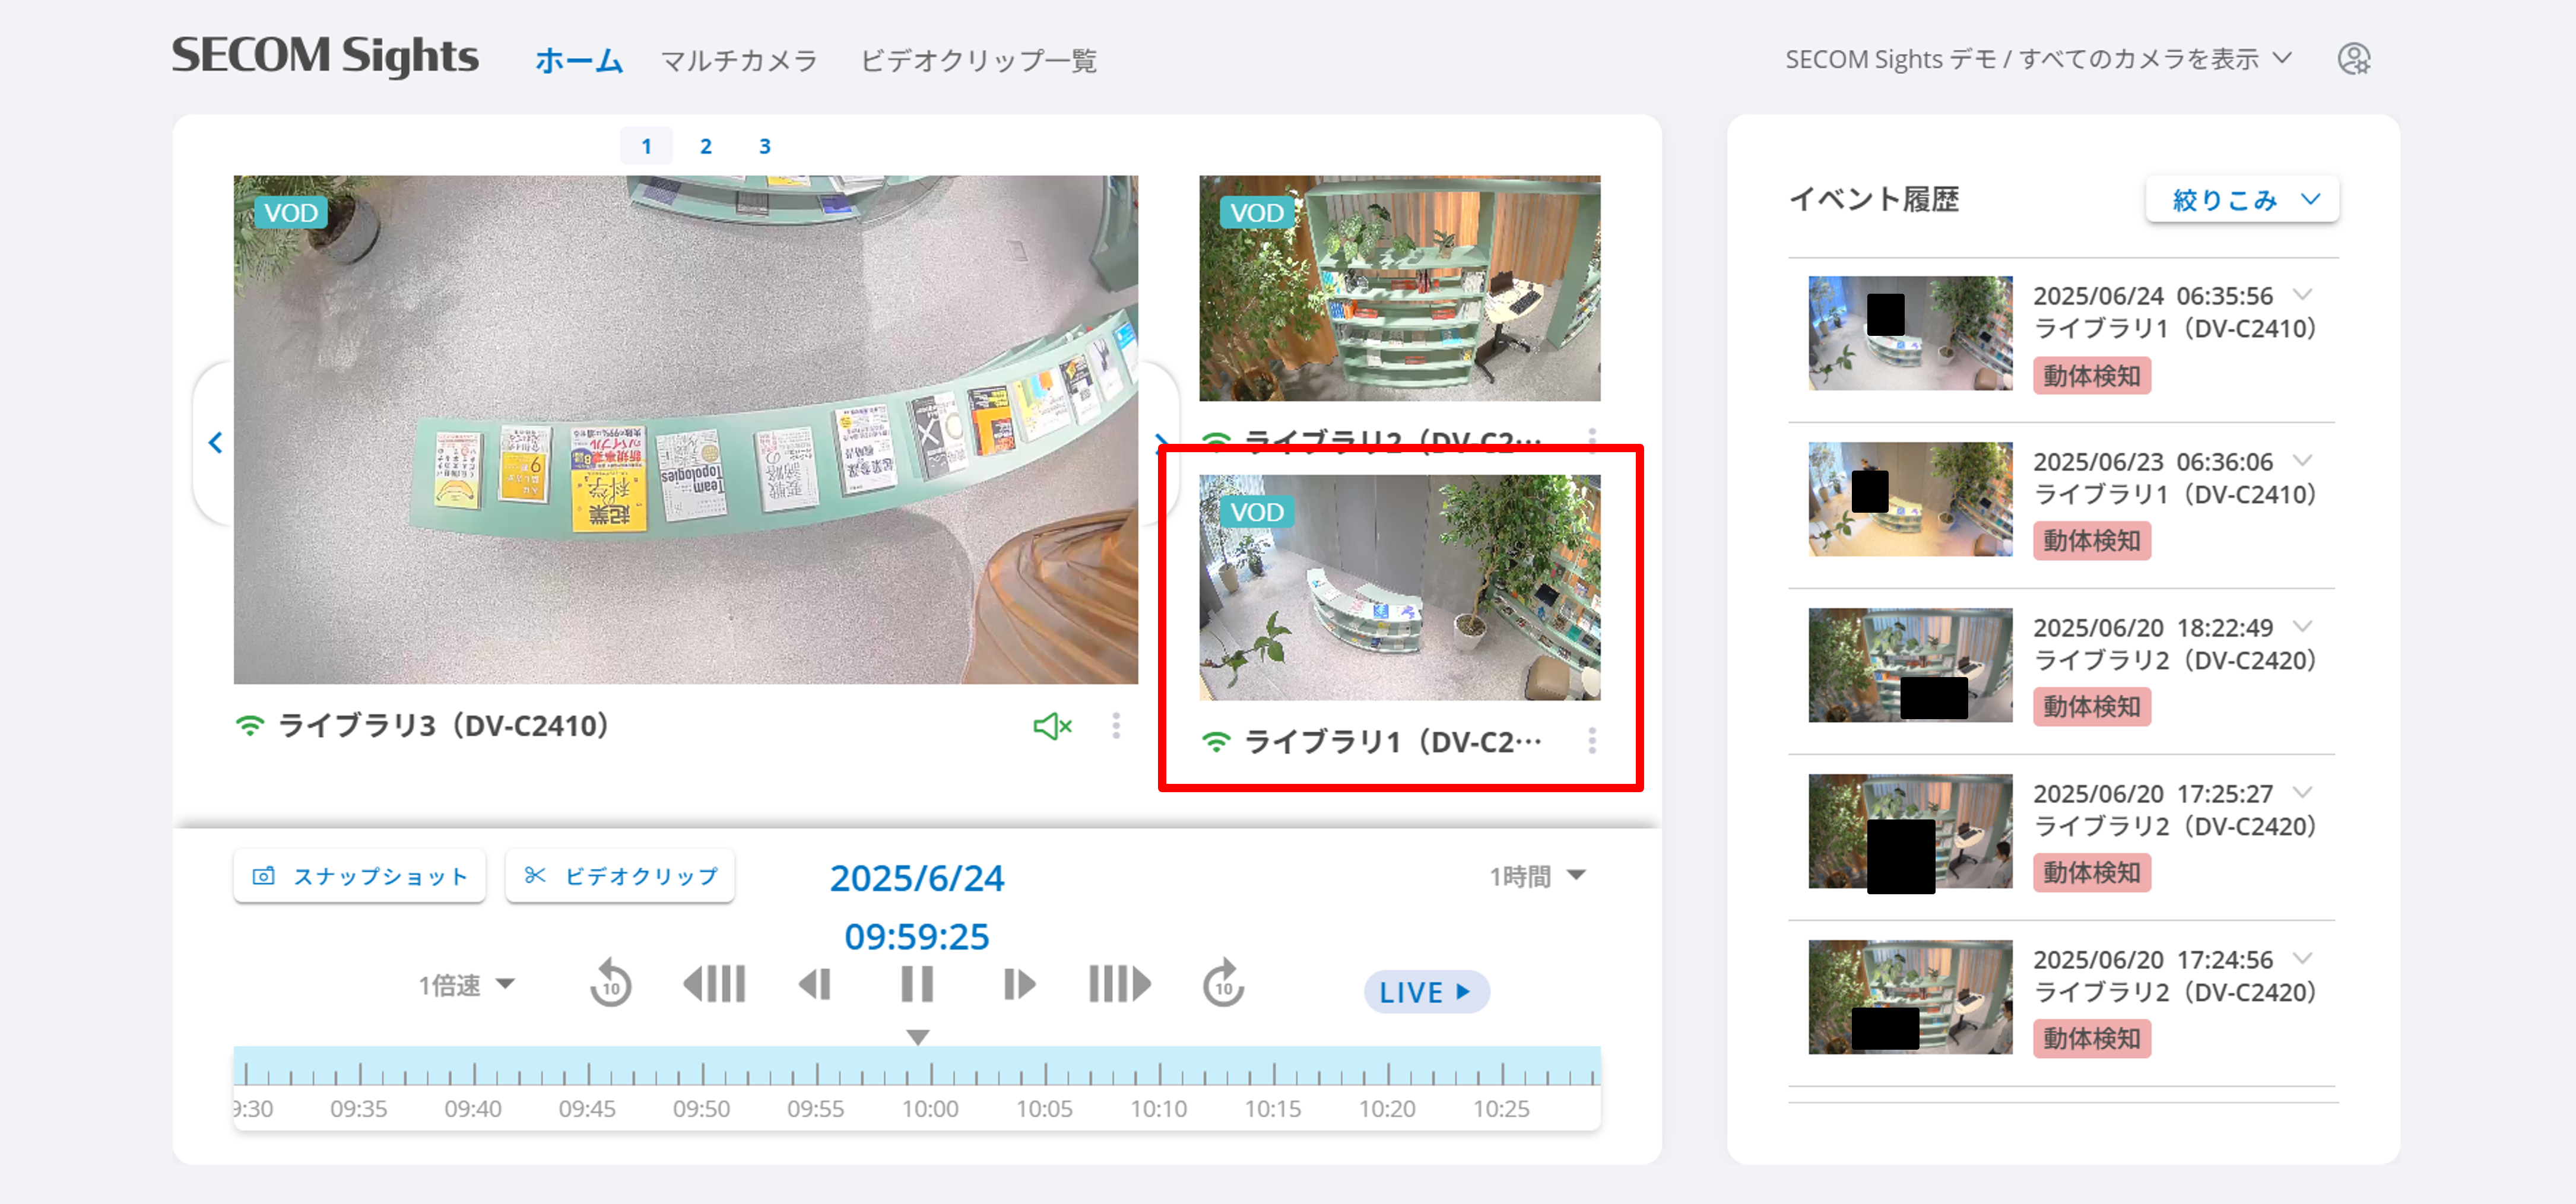This screenshot has width=2576, height=1204.
Task: Click 動体検知 tag on 18:22:49 event
Action: pos(2091,707)
